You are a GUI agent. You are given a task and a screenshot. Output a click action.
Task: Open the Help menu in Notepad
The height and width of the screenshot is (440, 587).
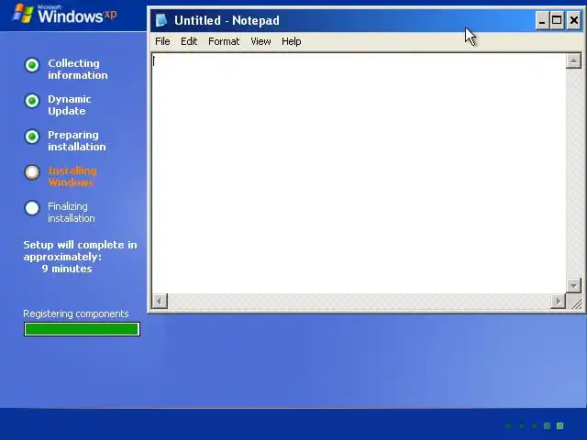point(292,41)
